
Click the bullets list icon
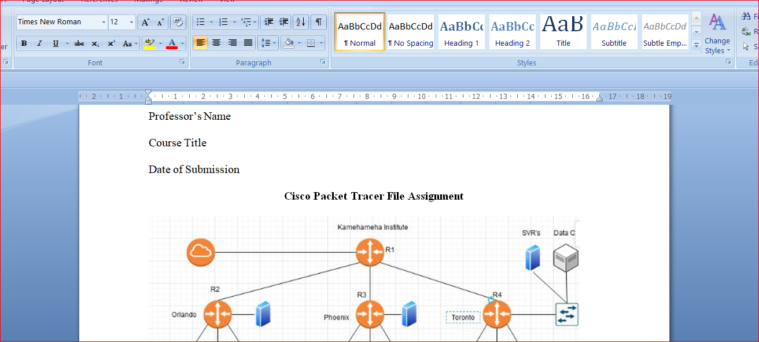[201, 22]
